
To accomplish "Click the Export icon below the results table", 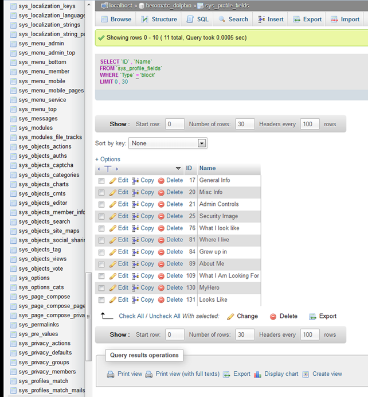I will [x=313, y=316].
